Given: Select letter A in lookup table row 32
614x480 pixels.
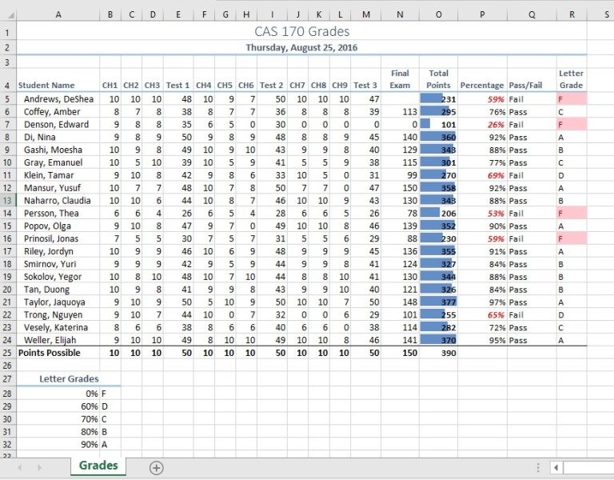Looking at the screenshot, I should coord(110,444).
